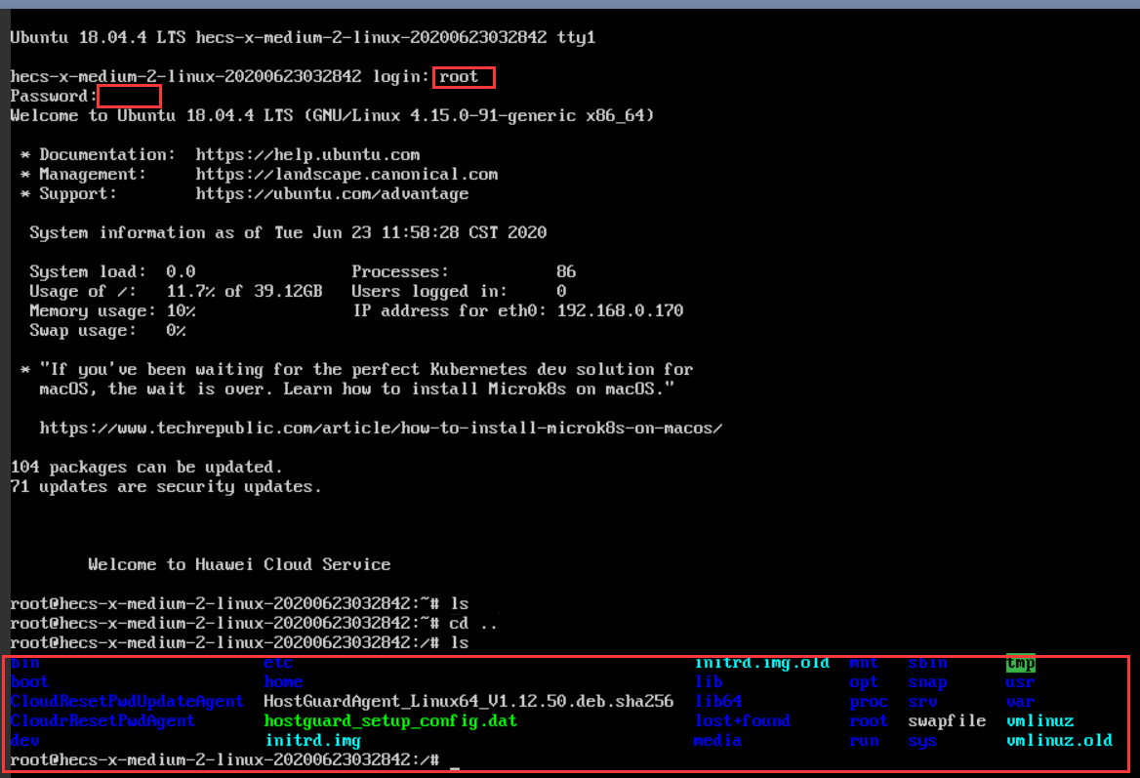Click the Documentation URL help.ubuntu.com
The height and width of the screenshot is (778, 1140).
click(307, 155)
